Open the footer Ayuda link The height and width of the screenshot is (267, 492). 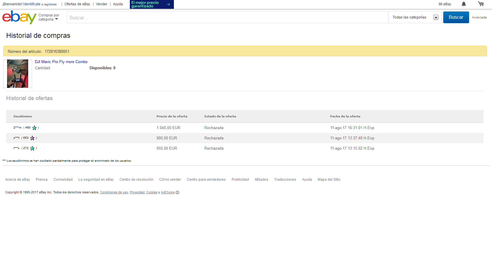(x=307, y=180)
